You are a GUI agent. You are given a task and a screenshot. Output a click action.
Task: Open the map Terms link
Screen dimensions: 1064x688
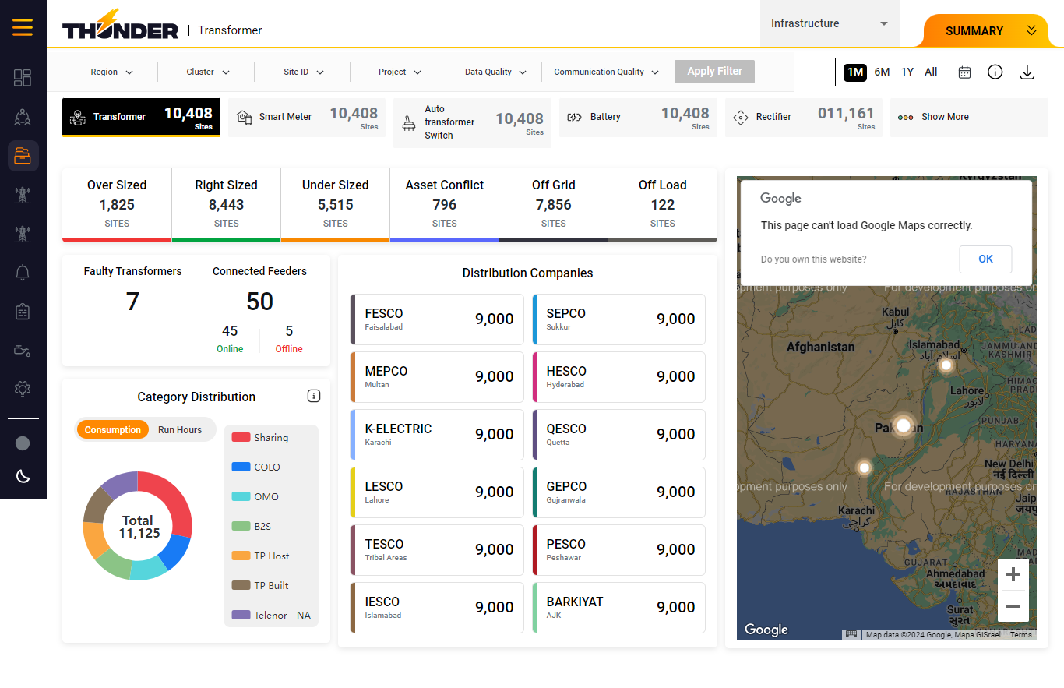[1020, 634]
